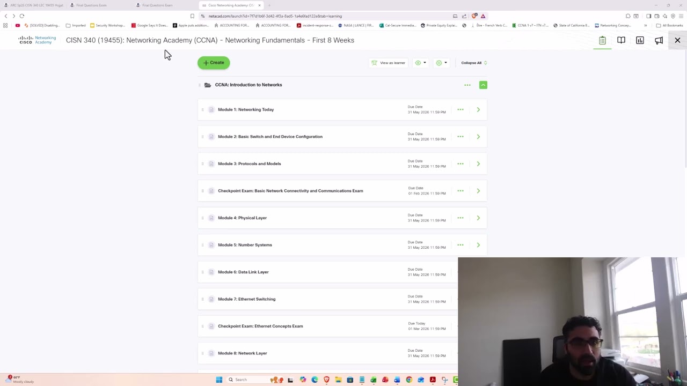Viewport: 687px width, 386px height.
Task: Expand Module 4 with the green chevron
Action: (x=478, y=218)
